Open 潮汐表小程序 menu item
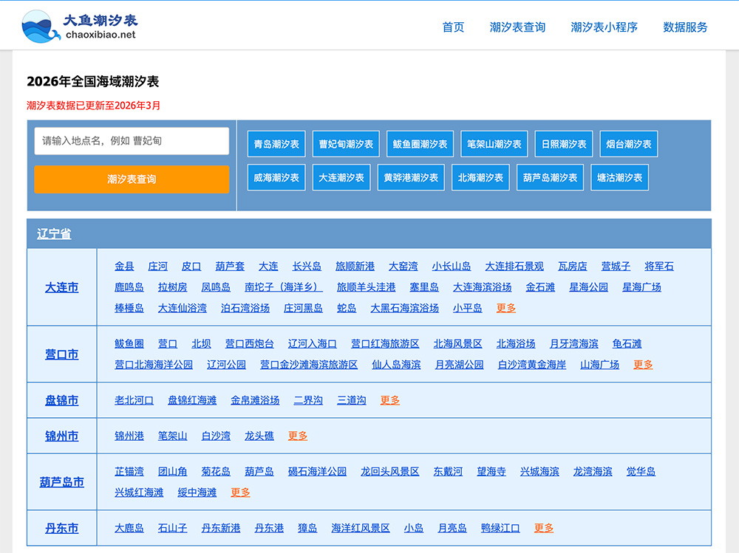The image size is (739, 553). (604, 27)
